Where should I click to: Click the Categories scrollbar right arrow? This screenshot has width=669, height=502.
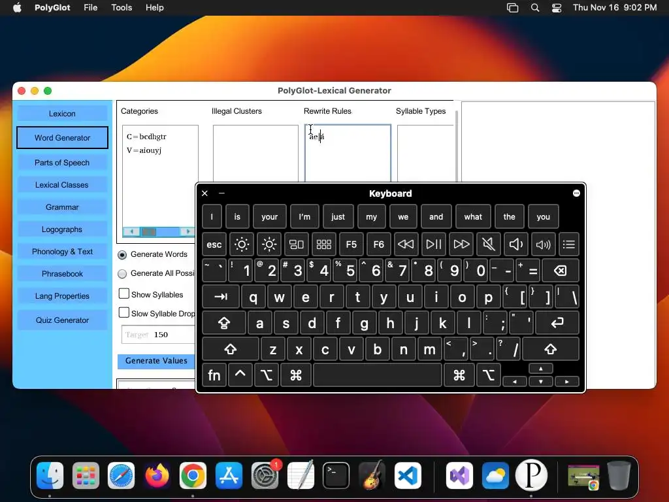tap(188, 232)
